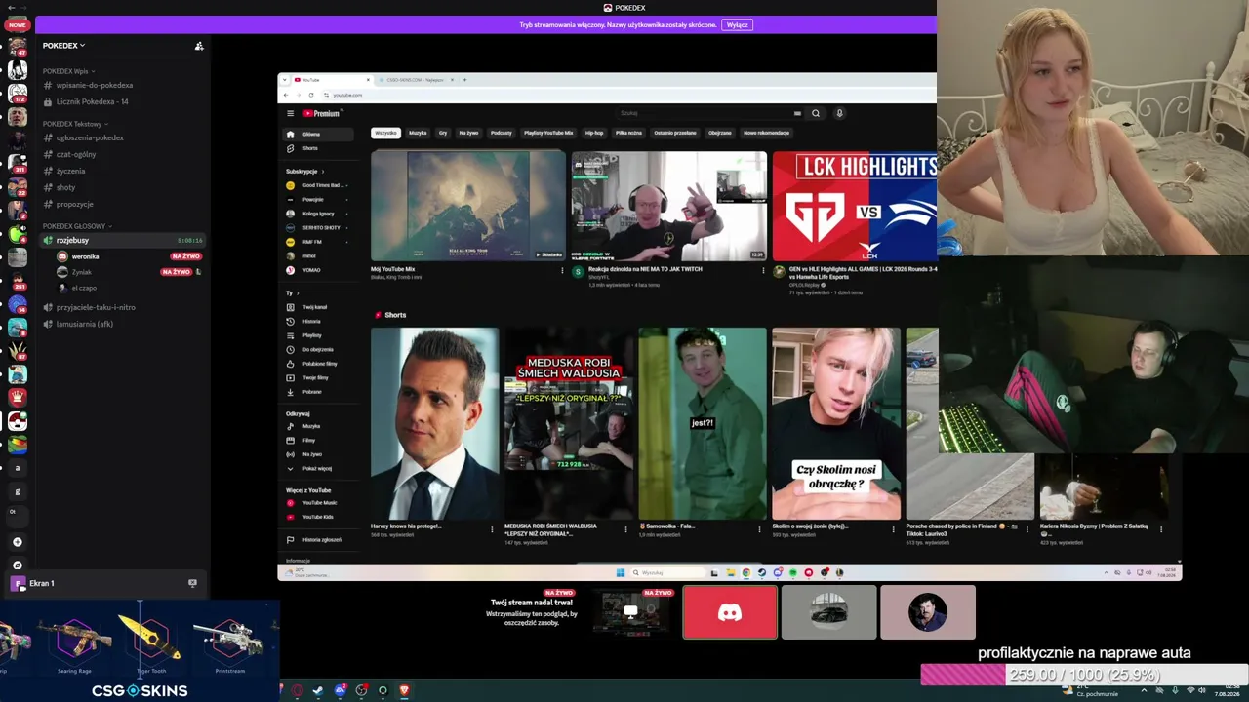Viewport: 1249px width, 702px height.
Task: Open the RMF FM subscription channel
Action: pyautogui.click(x=318, y=242)
